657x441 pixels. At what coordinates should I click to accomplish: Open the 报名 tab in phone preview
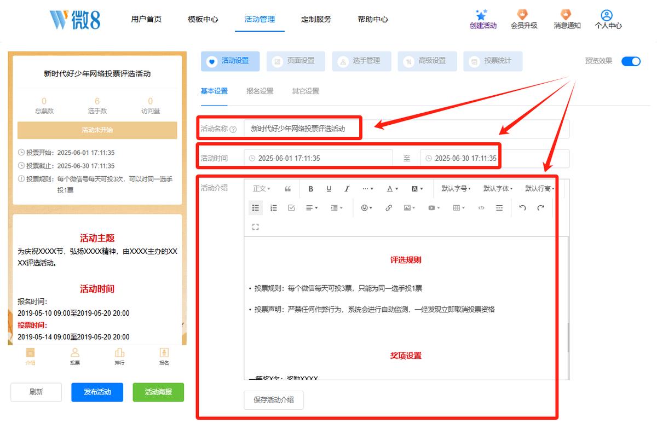point(164,356)
